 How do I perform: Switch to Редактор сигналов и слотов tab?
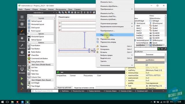(x=84, y=88)
